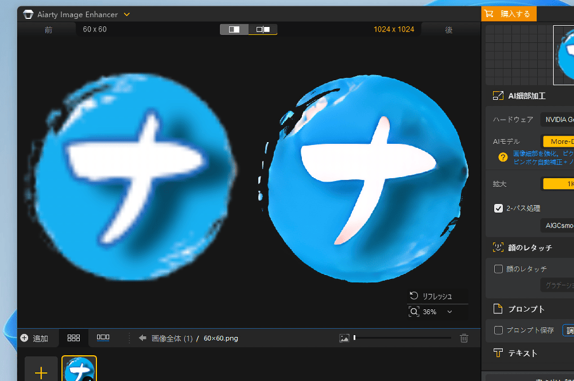Click the 1024 x 1024 output size label

(x=394, y=29)
